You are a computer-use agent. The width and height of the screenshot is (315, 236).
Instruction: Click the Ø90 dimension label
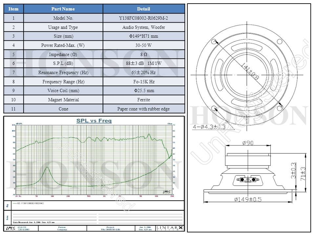tap(248, 143)
